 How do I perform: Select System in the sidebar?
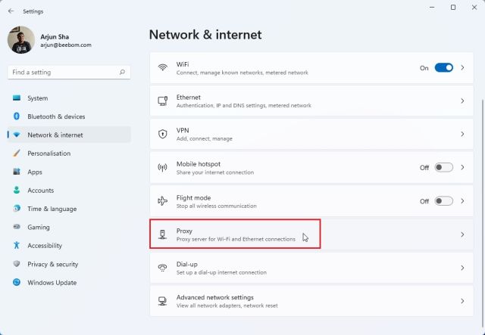pos(38,98)
